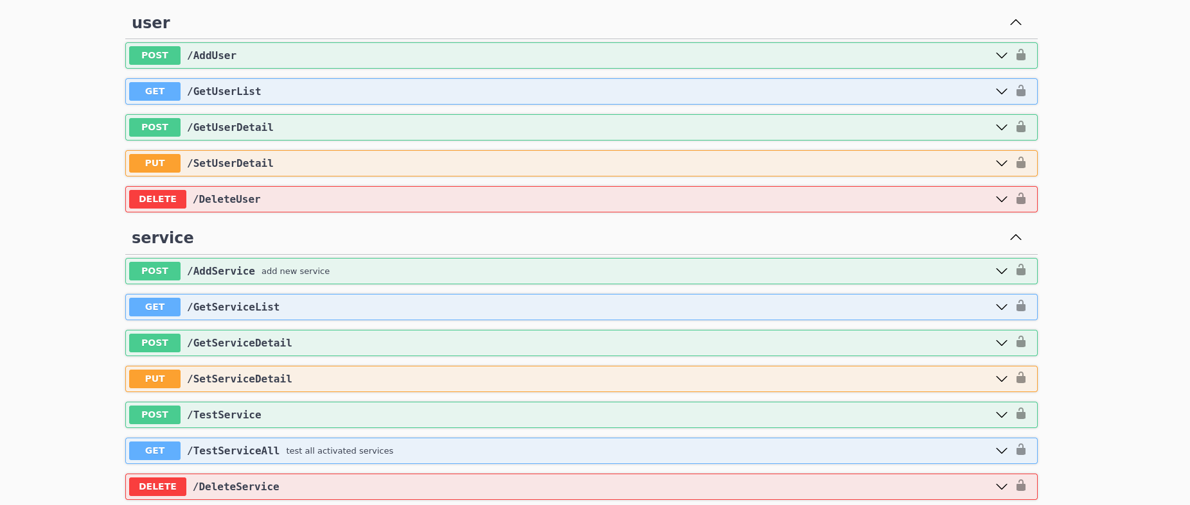
Task: Click the GET badge for /GetServiceList
Action: coord(155,307)
